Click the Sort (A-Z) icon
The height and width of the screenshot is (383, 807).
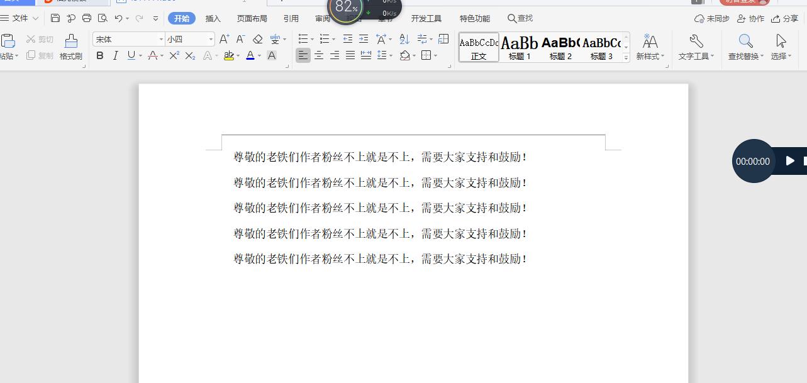[x=404, y=39]
